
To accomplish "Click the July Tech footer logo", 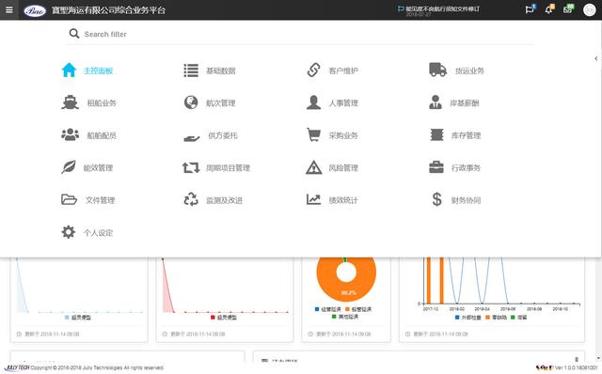I will [17, 367].
